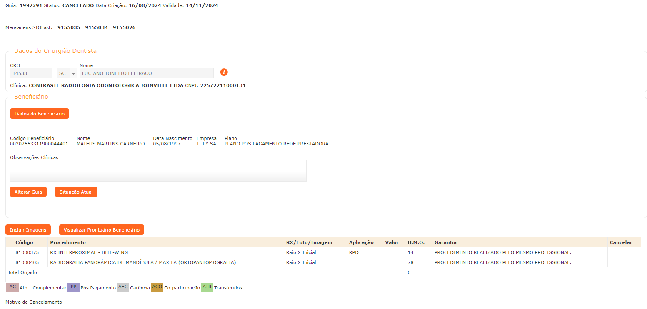Open SIOFast message 9155026
This screenshot has width=647, height=309.
pos(124,27)
